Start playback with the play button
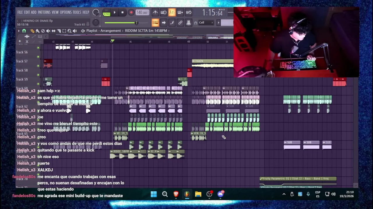 [115, 12]
